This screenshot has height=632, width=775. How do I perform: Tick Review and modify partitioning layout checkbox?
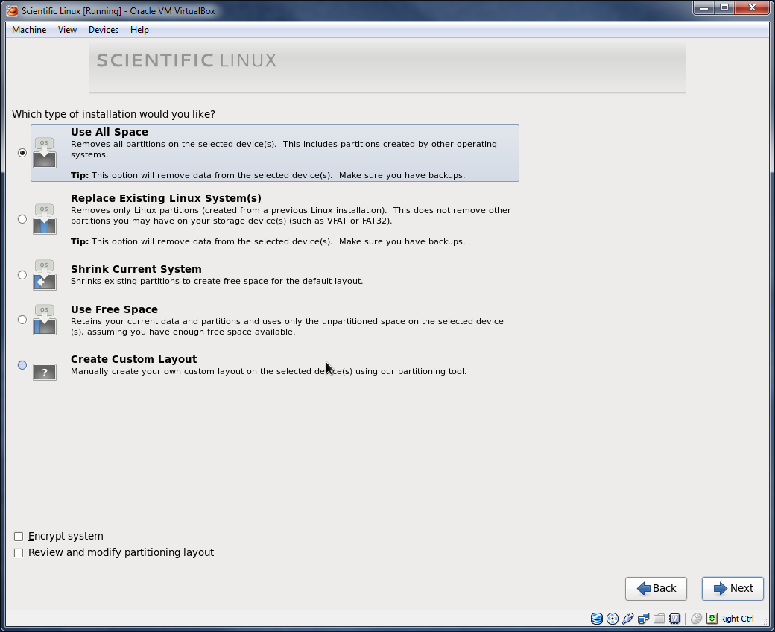pyautogui.click(x=19, y=553)
